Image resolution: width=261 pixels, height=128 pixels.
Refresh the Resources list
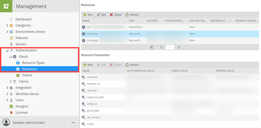coord(132,15)
